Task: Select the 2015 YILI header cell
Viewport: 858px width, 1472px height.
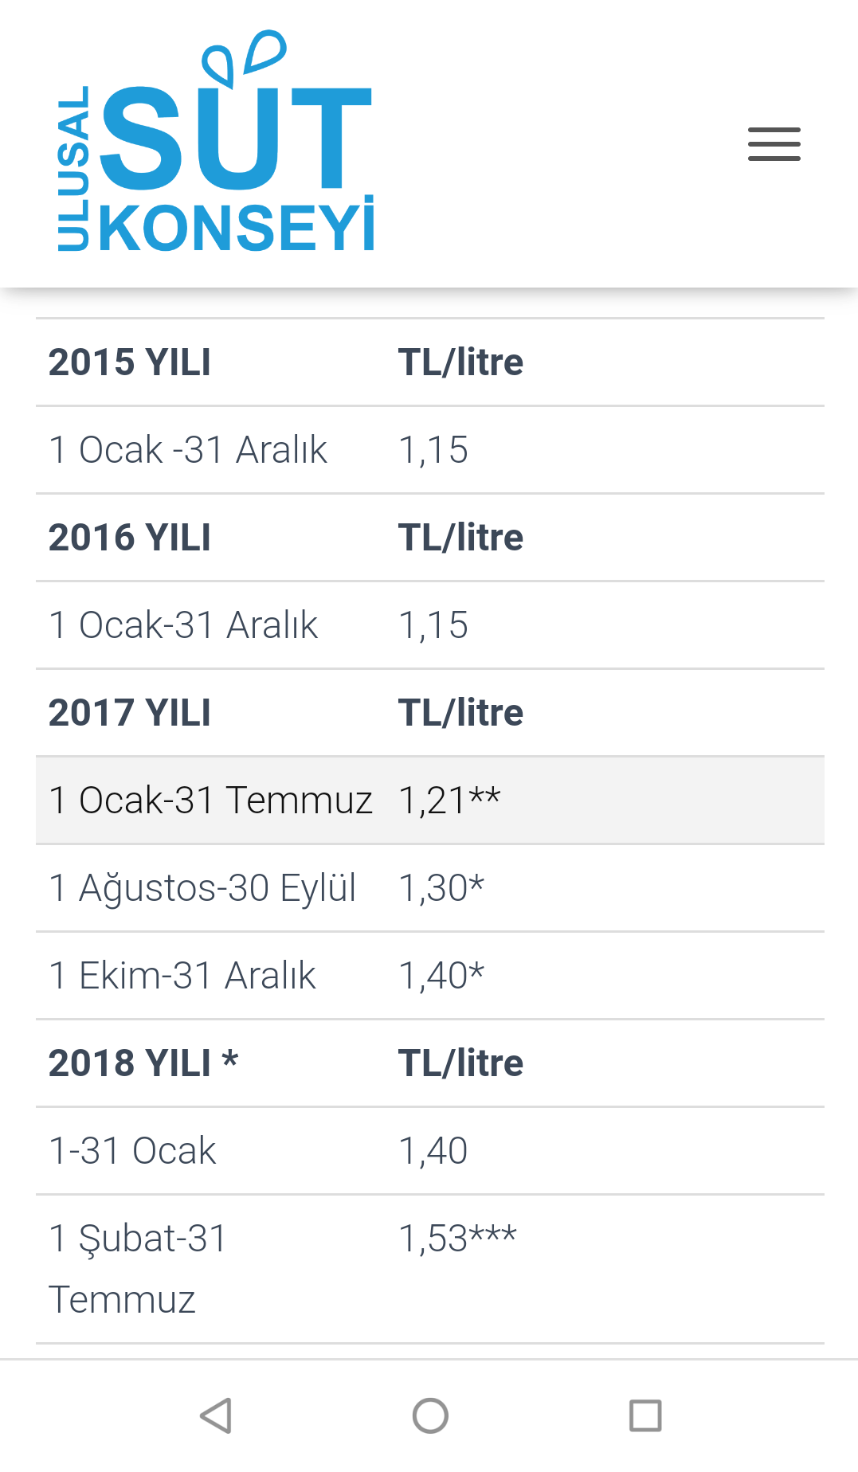Action: pos(130,362)
